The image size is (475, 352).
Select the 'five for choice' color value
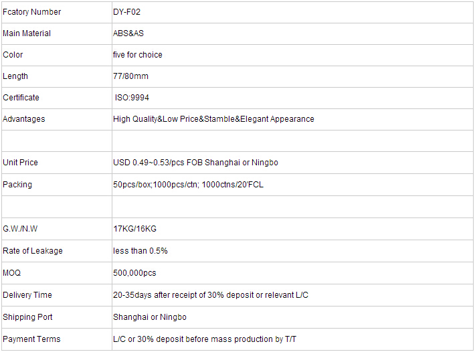tap(138, 55)
